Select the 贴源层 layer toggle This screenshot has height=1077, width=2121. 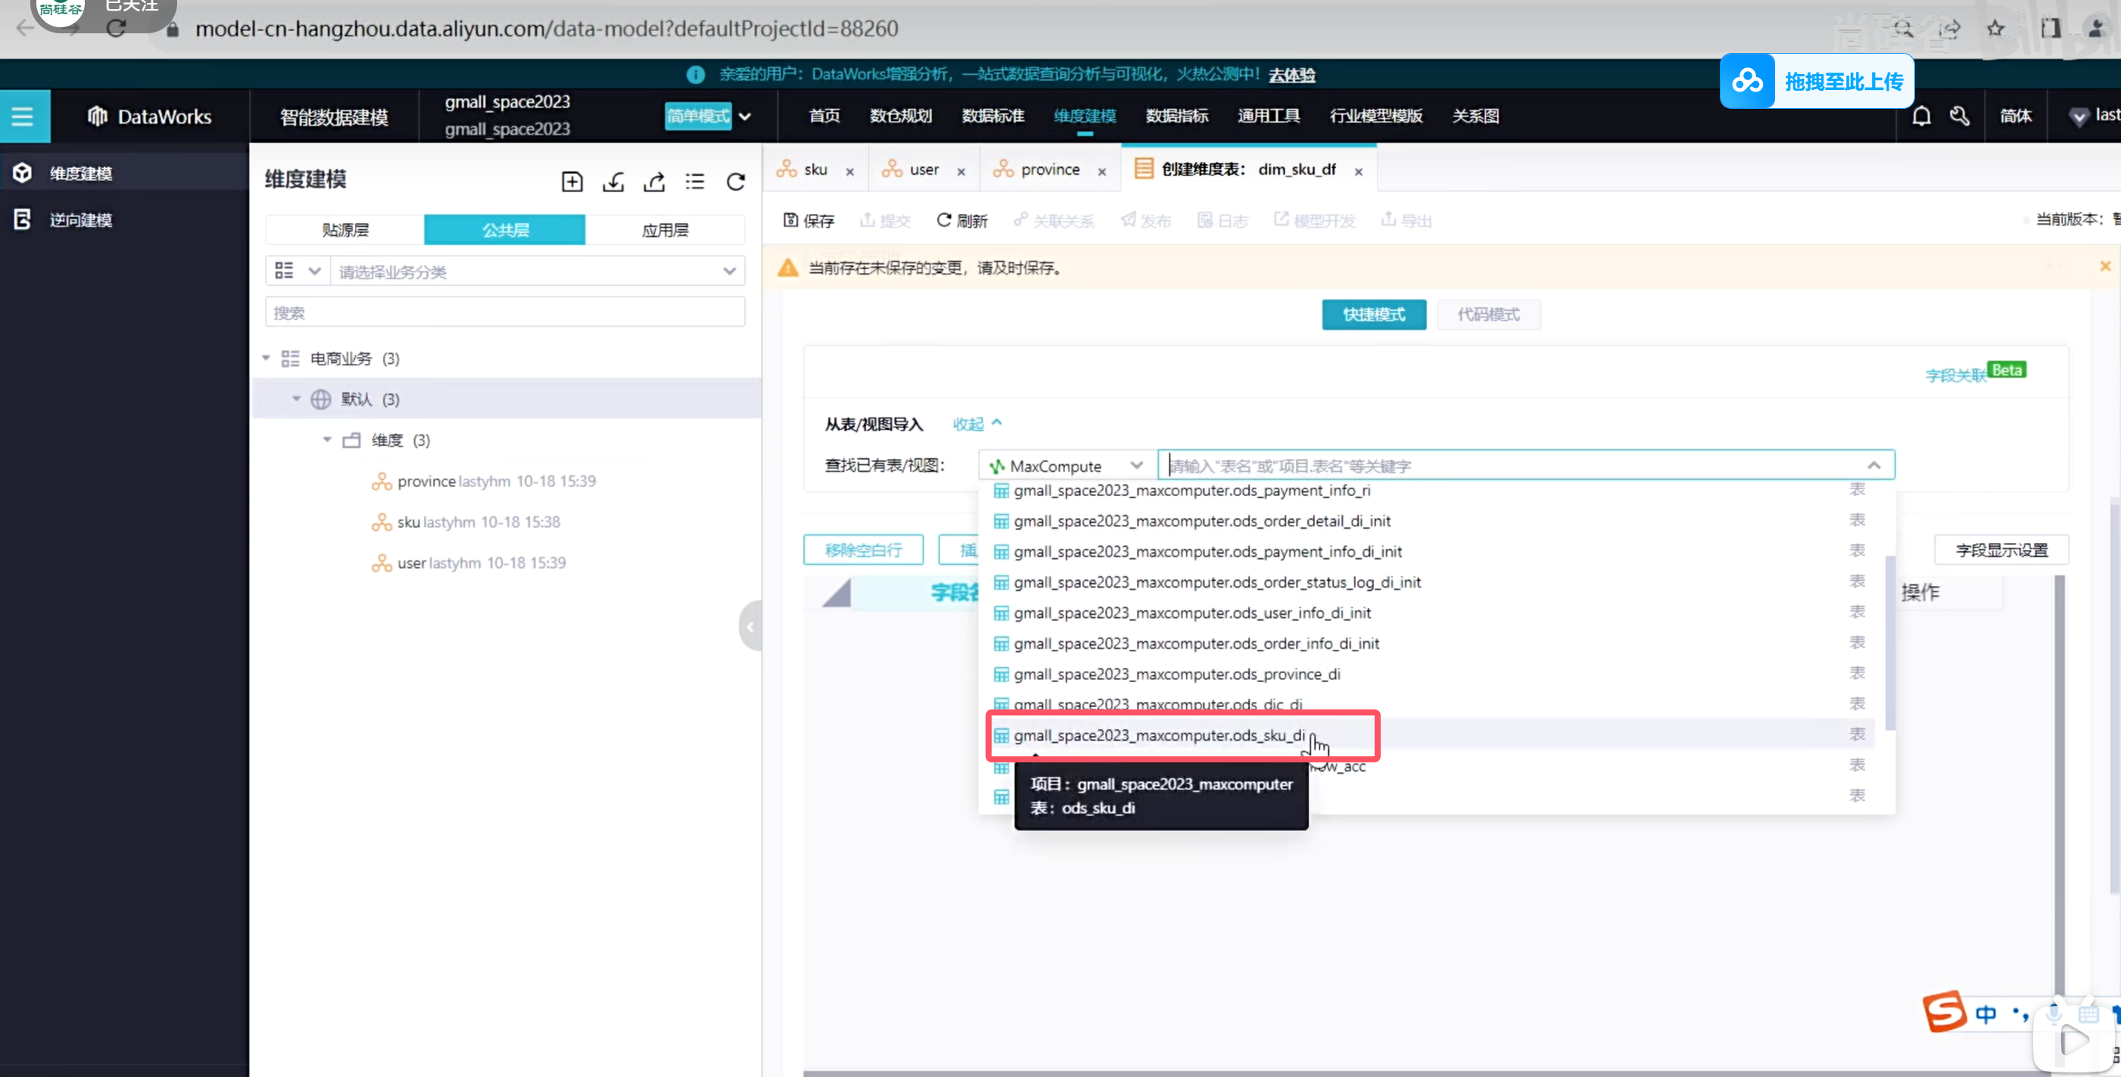[x=345, y=231]
